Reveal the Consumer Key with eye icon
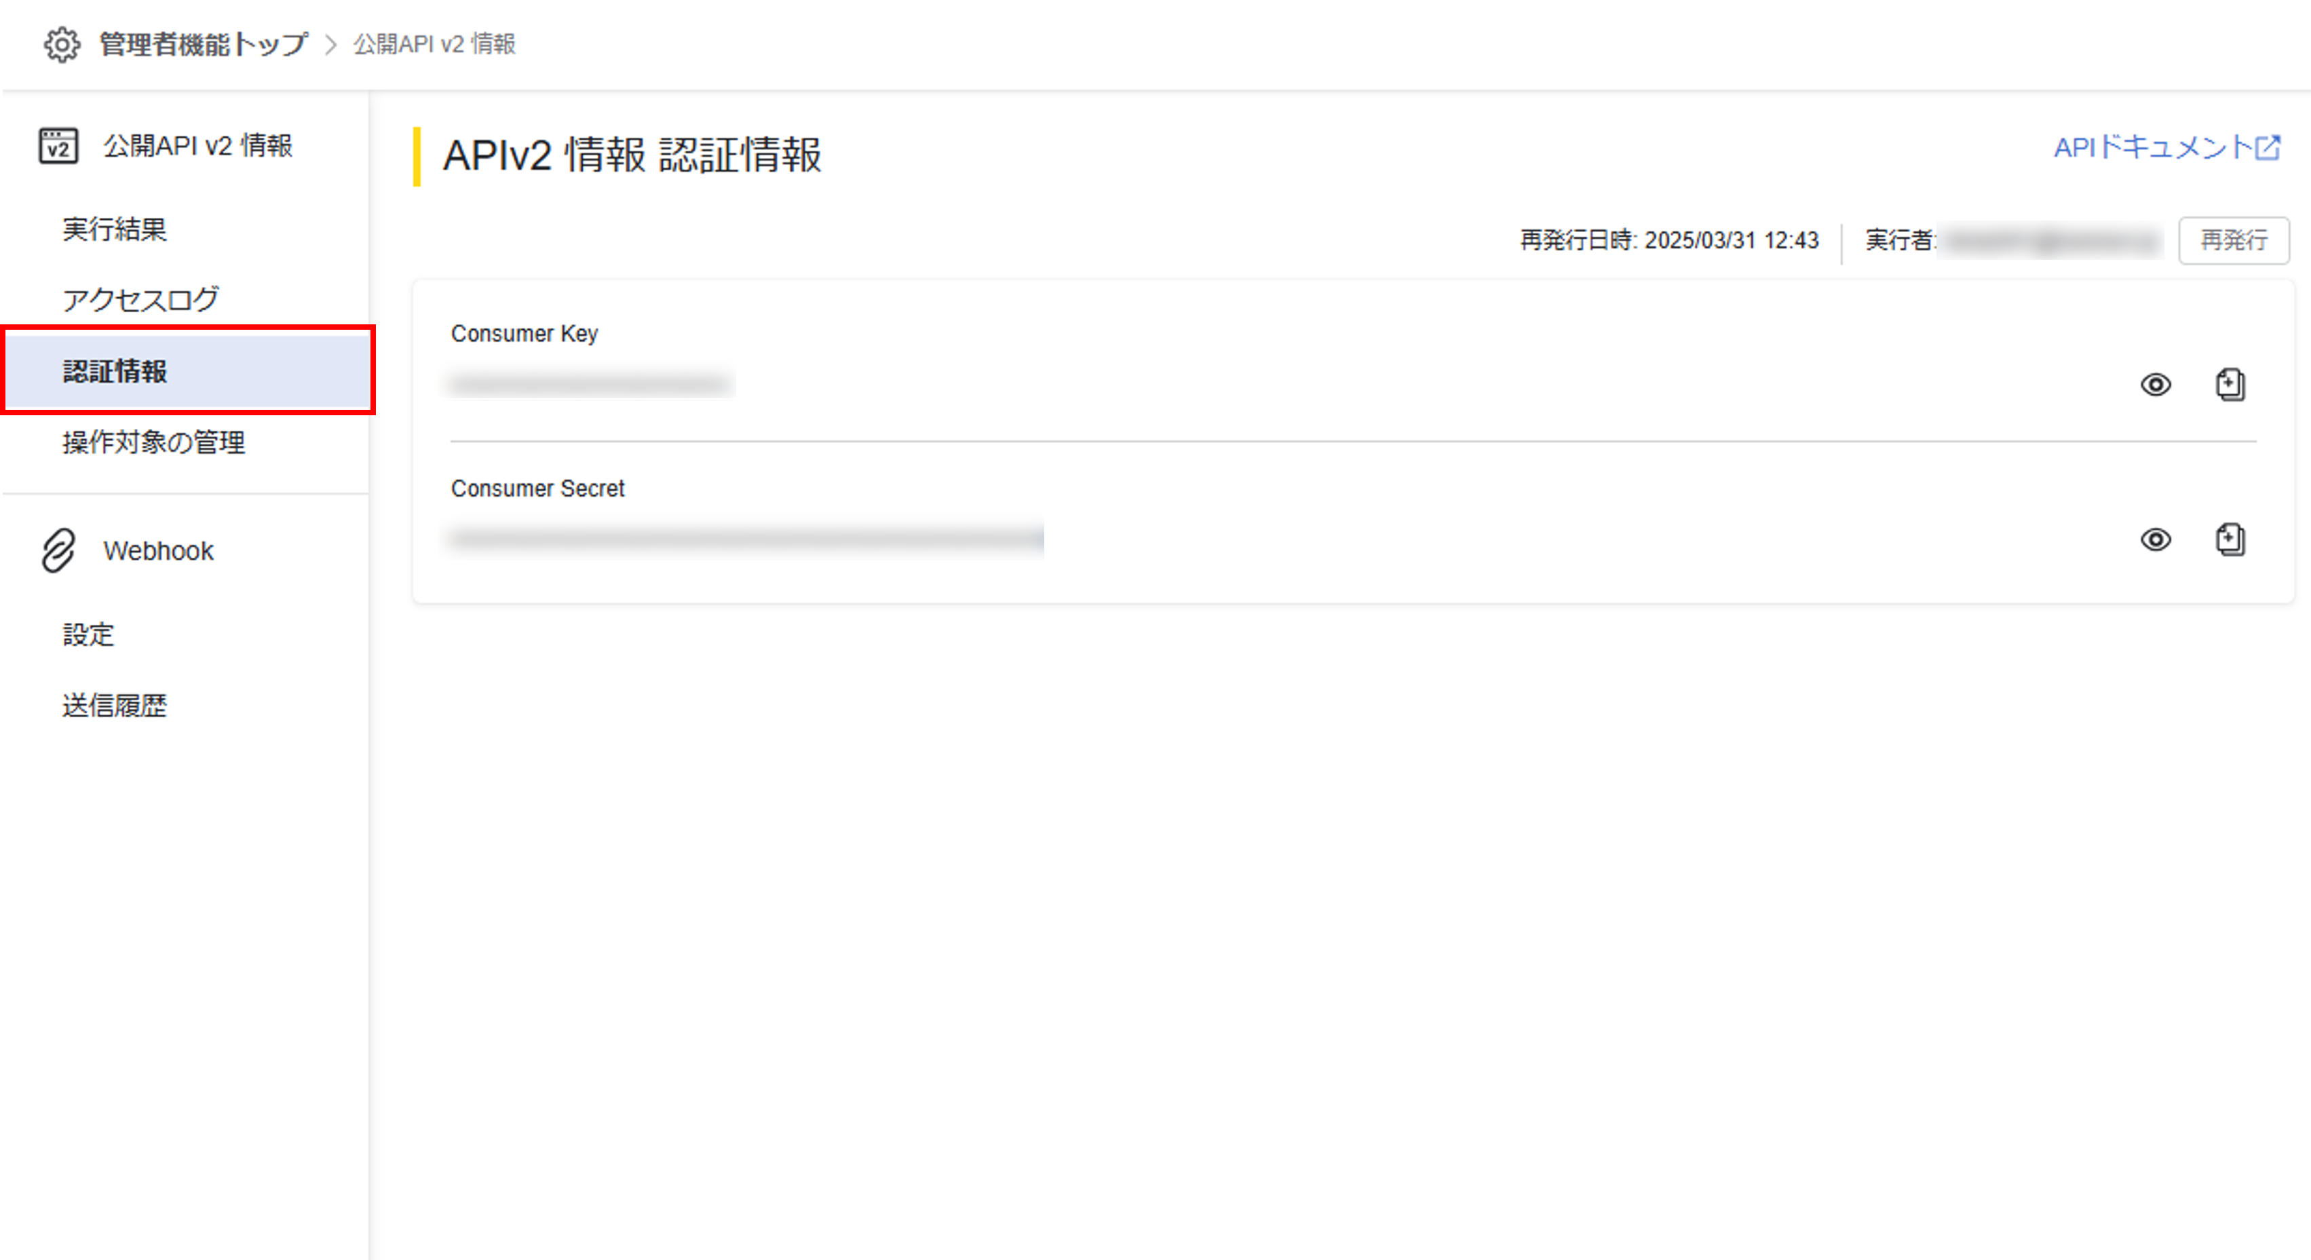Viewport: 2311px width, 1260px height. [x=2156, y=384]
